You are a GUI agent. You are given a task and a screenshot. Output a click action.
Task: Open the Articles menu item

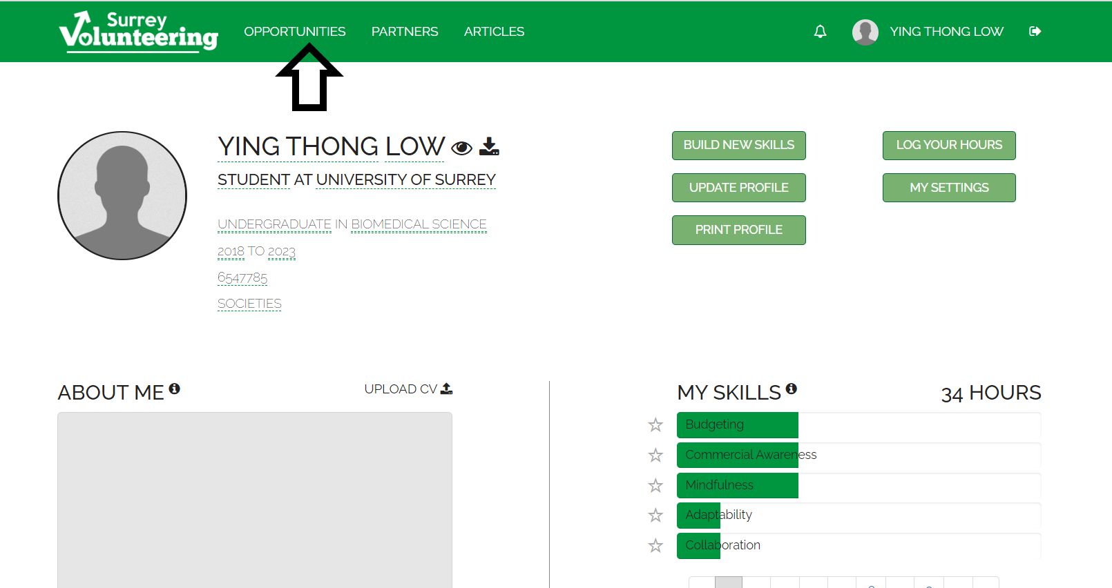tap(494, 32)
